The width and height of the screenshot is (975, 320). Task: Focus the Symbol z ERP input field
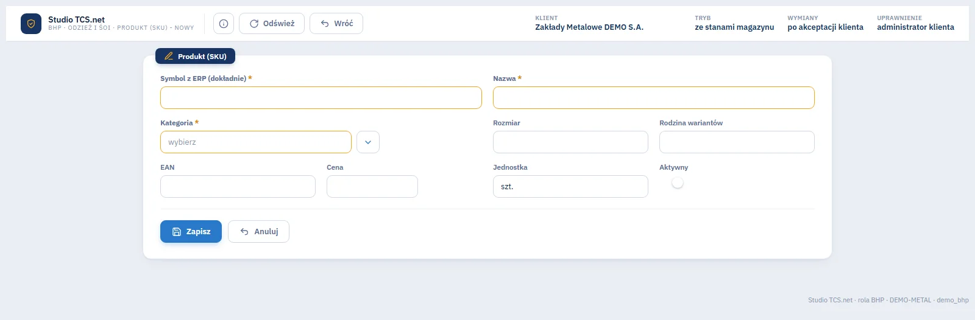[321, 98]
